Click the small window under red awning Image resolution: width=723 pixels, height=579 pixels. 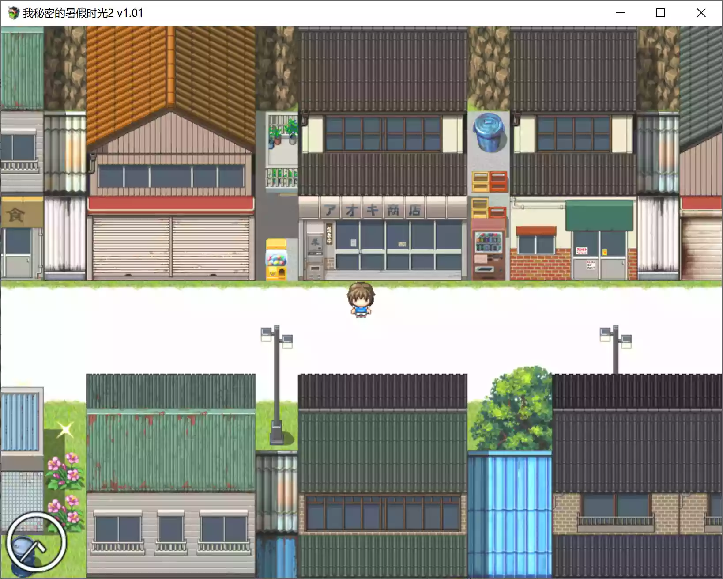pyautogui.click(x=536, y=244)
